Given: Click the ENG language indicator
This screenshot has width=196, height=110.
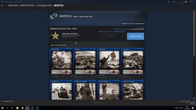Looking at the screenshot, I should pos(182,108).
